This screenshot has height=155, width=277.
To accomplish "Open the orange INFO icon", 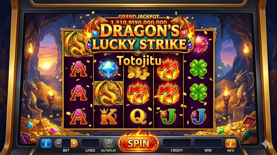I will coord(230,143).
